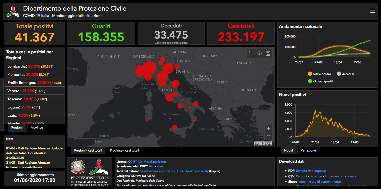
Task: Toggle the dimessi guariti legend series
Action: pos(320,81)
